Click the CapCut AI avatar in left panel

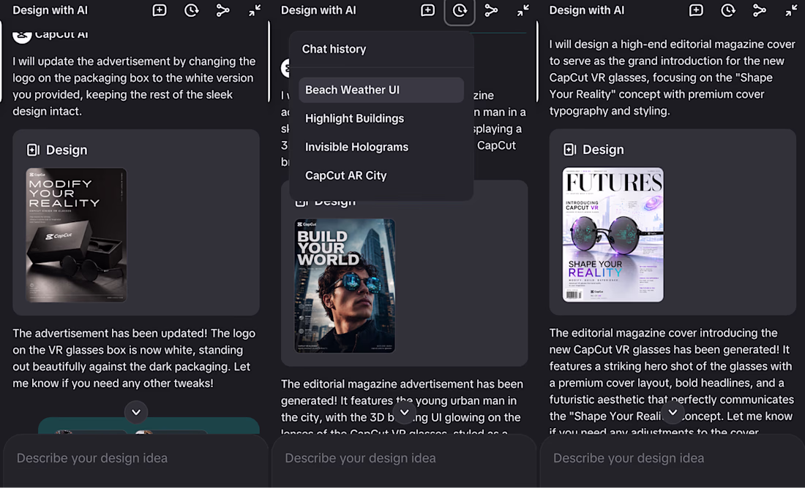[x=22, y=36]
